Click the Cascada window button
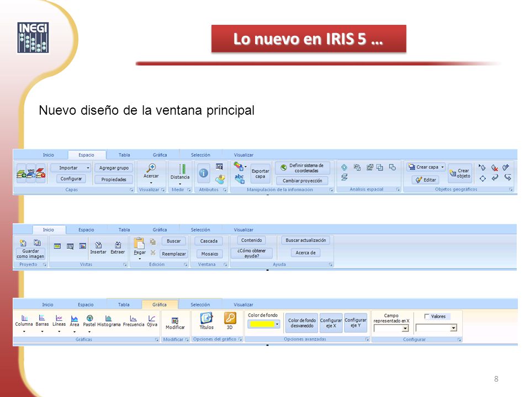The width and height of the screenshot is (530, 397). point(209,241)
